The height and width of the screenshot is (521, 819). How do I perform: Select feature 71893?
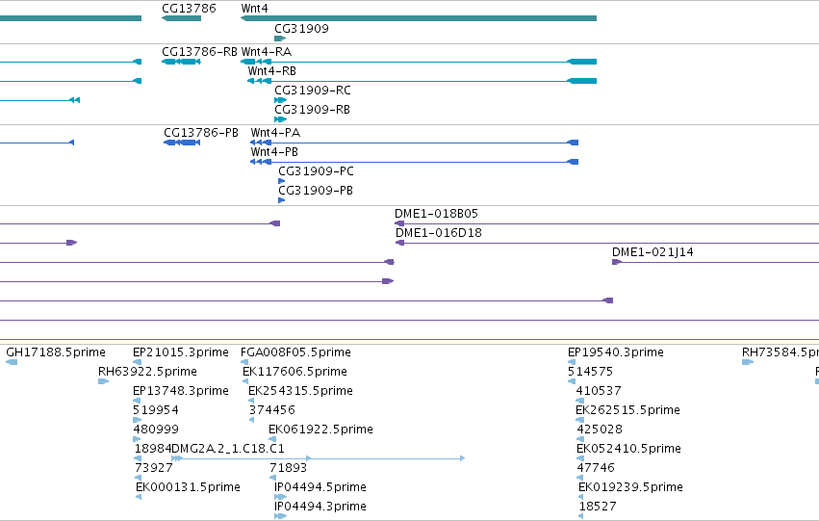pyautogui.click(x=289, y=469)
